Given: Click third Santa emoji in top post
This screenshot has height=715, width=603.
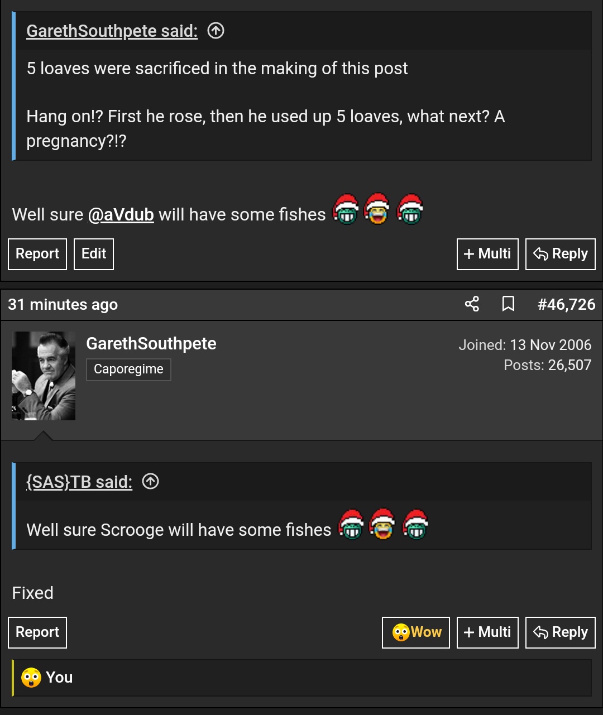Looking at the screenshot, I should coord(410,209).
